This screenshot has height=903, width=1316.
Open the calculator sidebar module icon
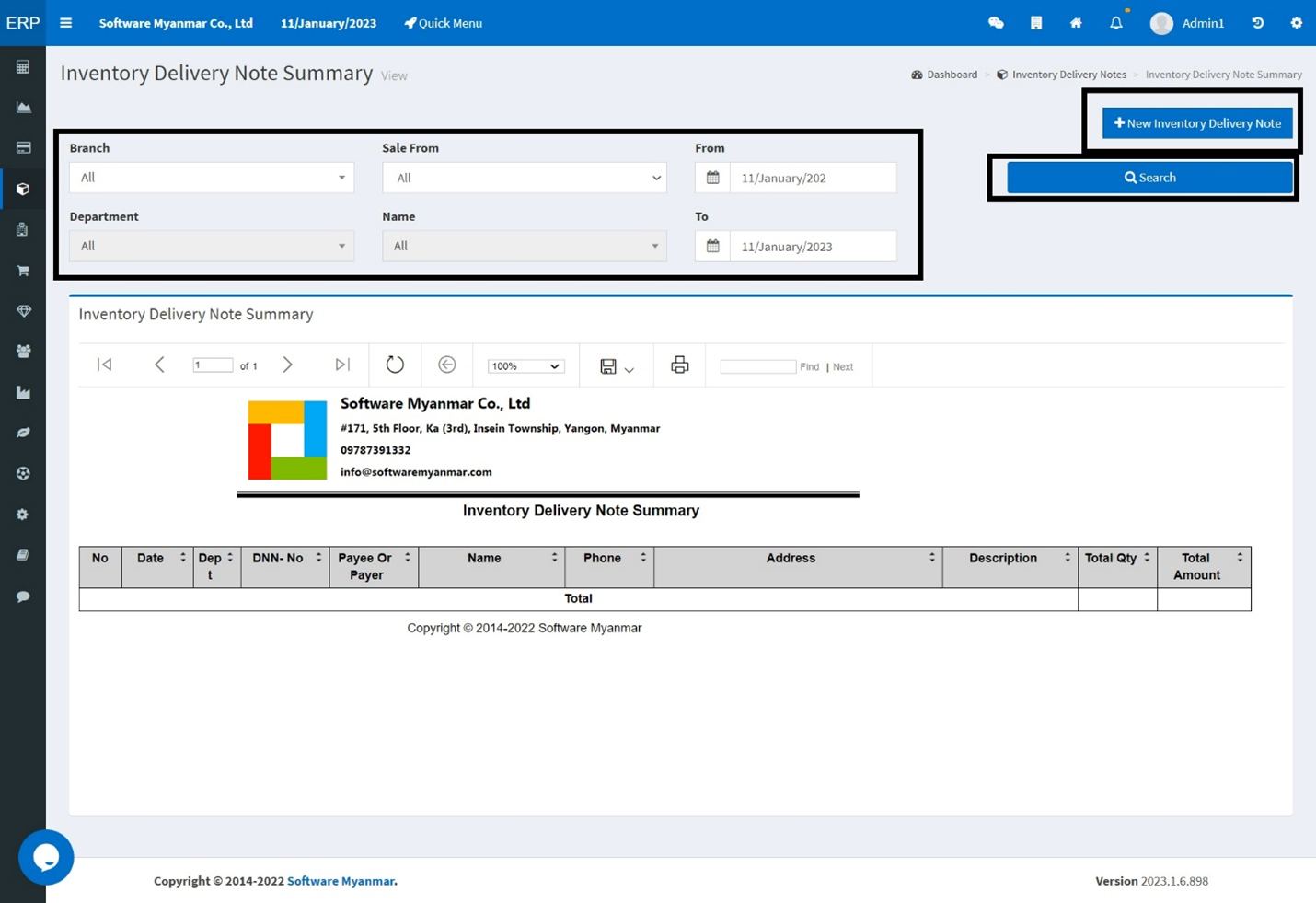[23, 67]
